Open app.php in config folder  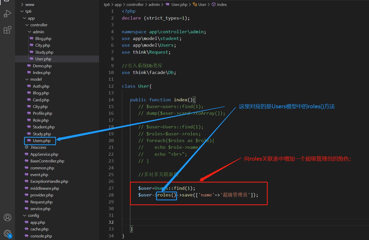tap(38, 222)
